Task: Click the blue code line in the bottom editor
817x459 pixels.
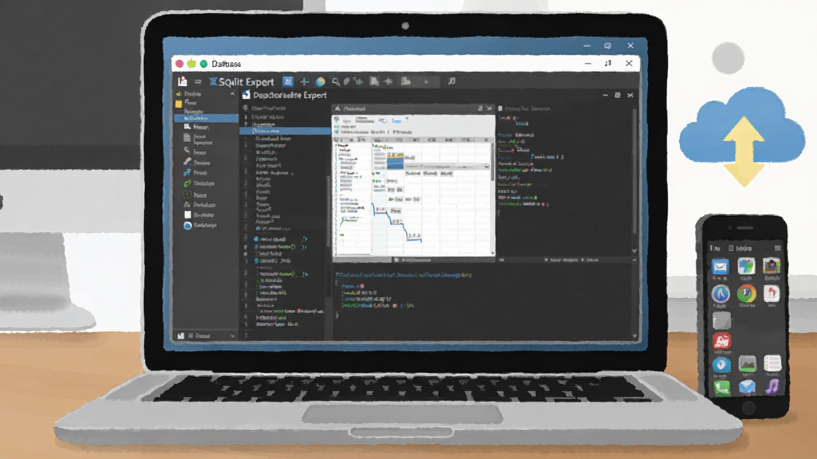Action: [x=404, y=275]
